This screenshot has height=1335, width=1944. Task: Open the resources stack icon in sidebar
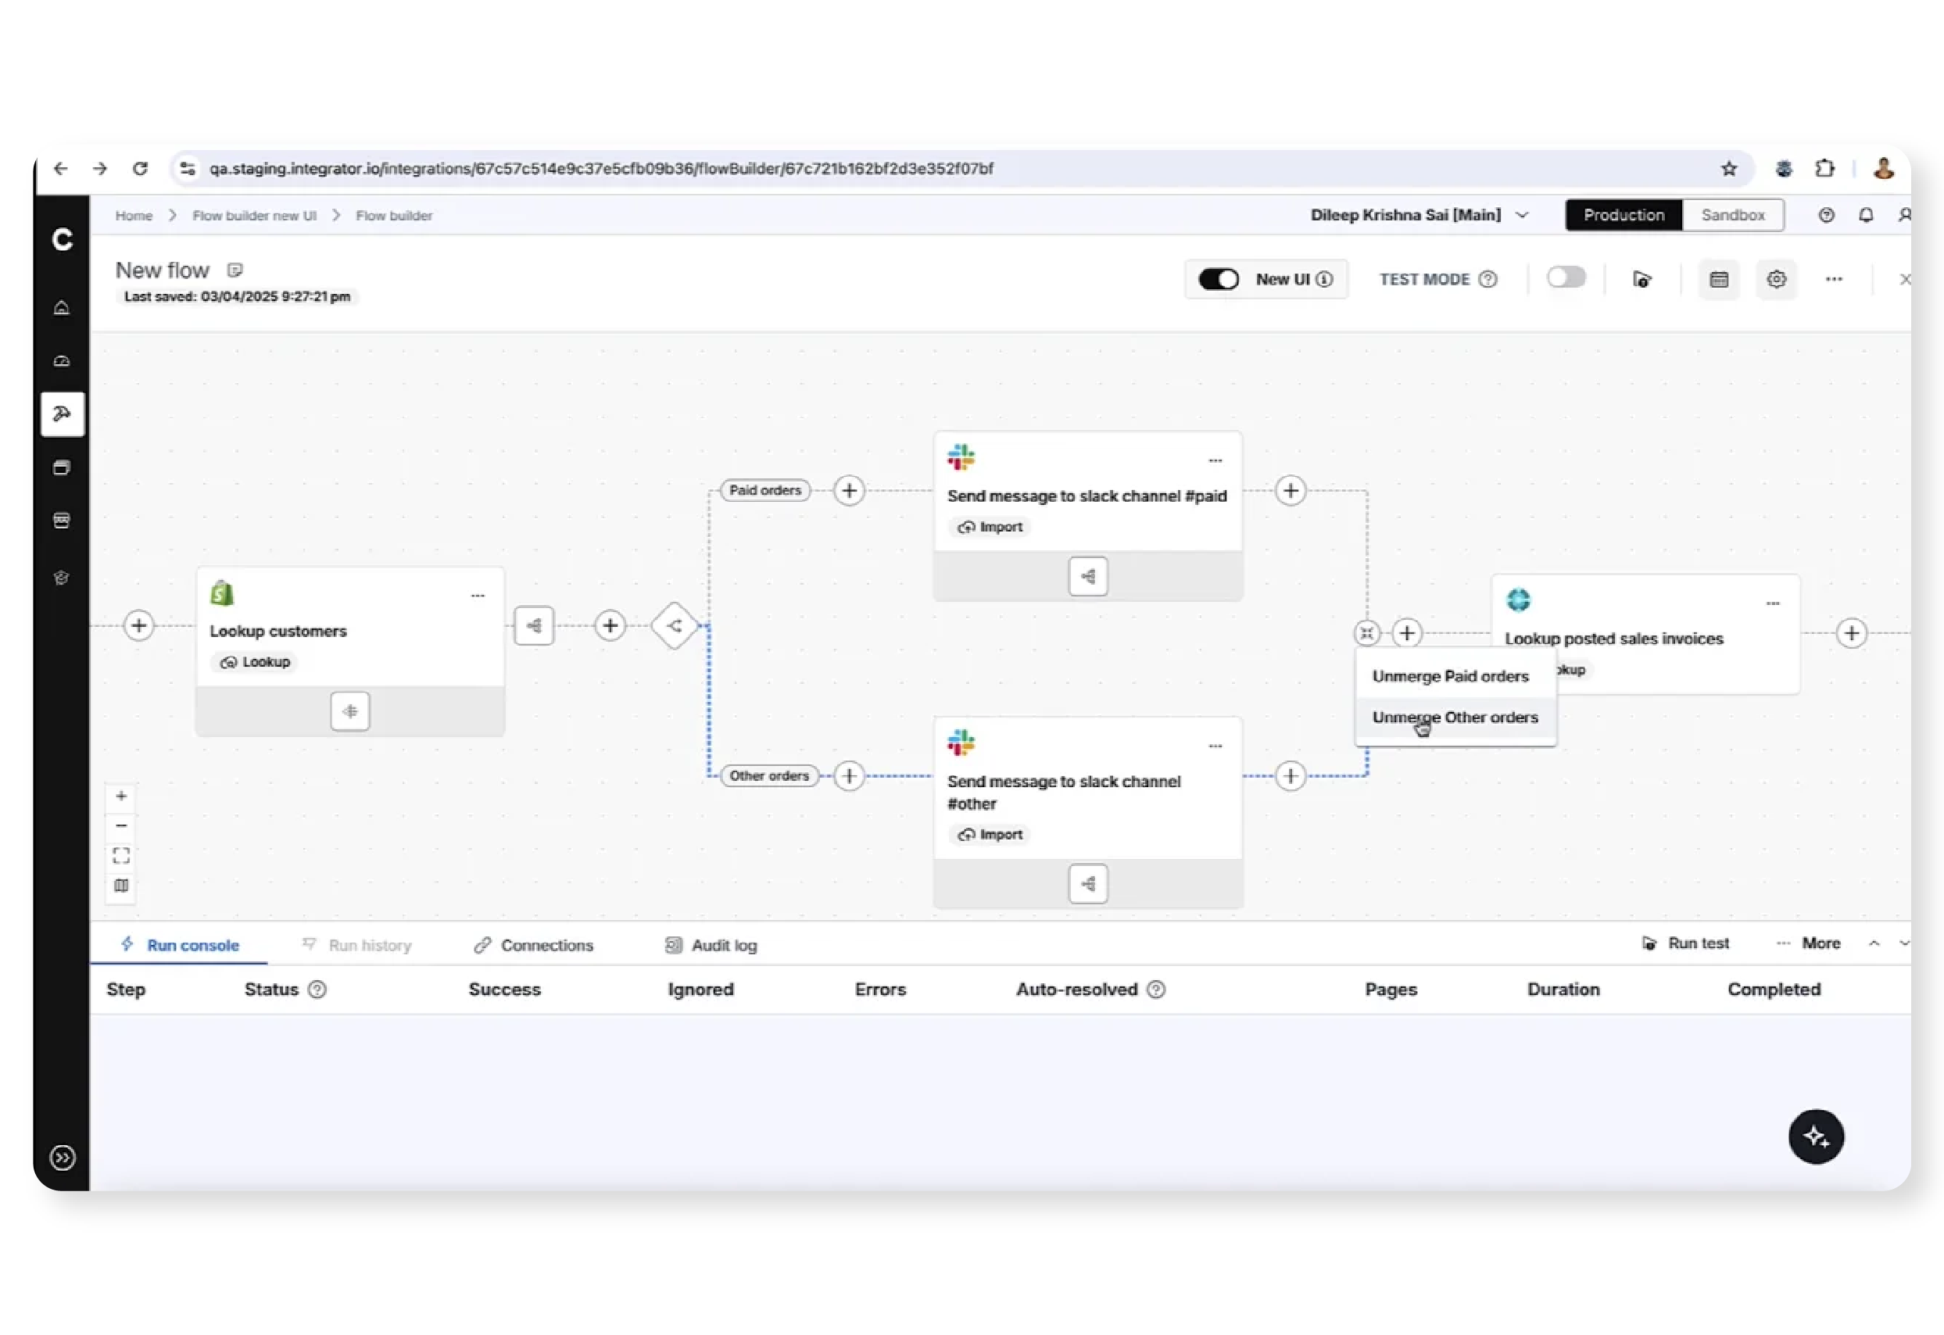(x=62, y=467)
